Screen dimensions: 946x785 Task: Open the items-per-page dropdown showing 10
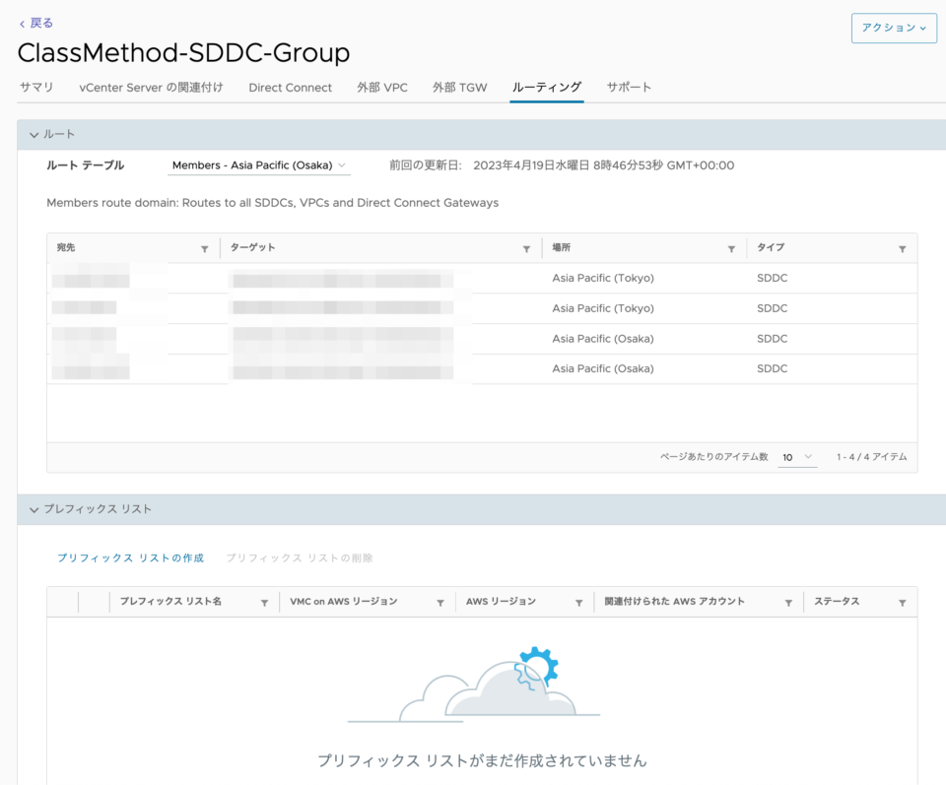(797, 456)
